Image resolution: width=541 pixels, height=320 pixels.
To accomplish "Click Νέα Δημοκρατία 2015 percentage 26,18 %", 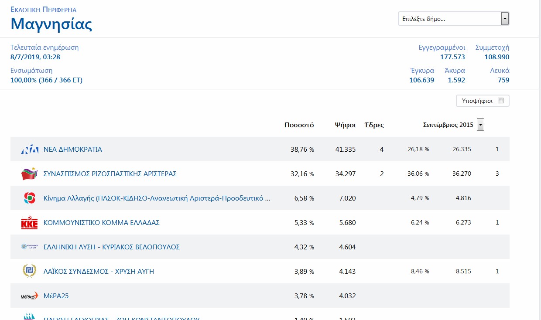I will 418,150.
